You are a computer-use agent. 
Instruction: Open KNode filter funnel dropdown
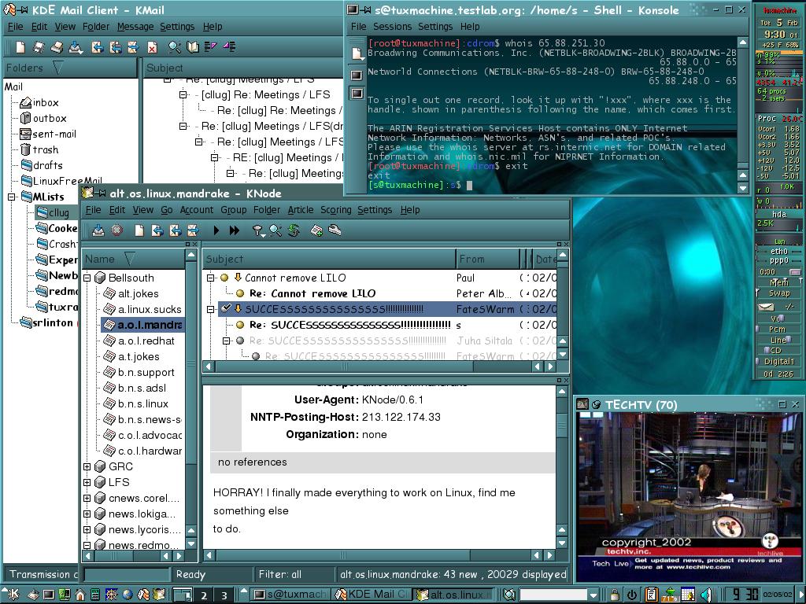pyautogui.click(x=258, y=230)
